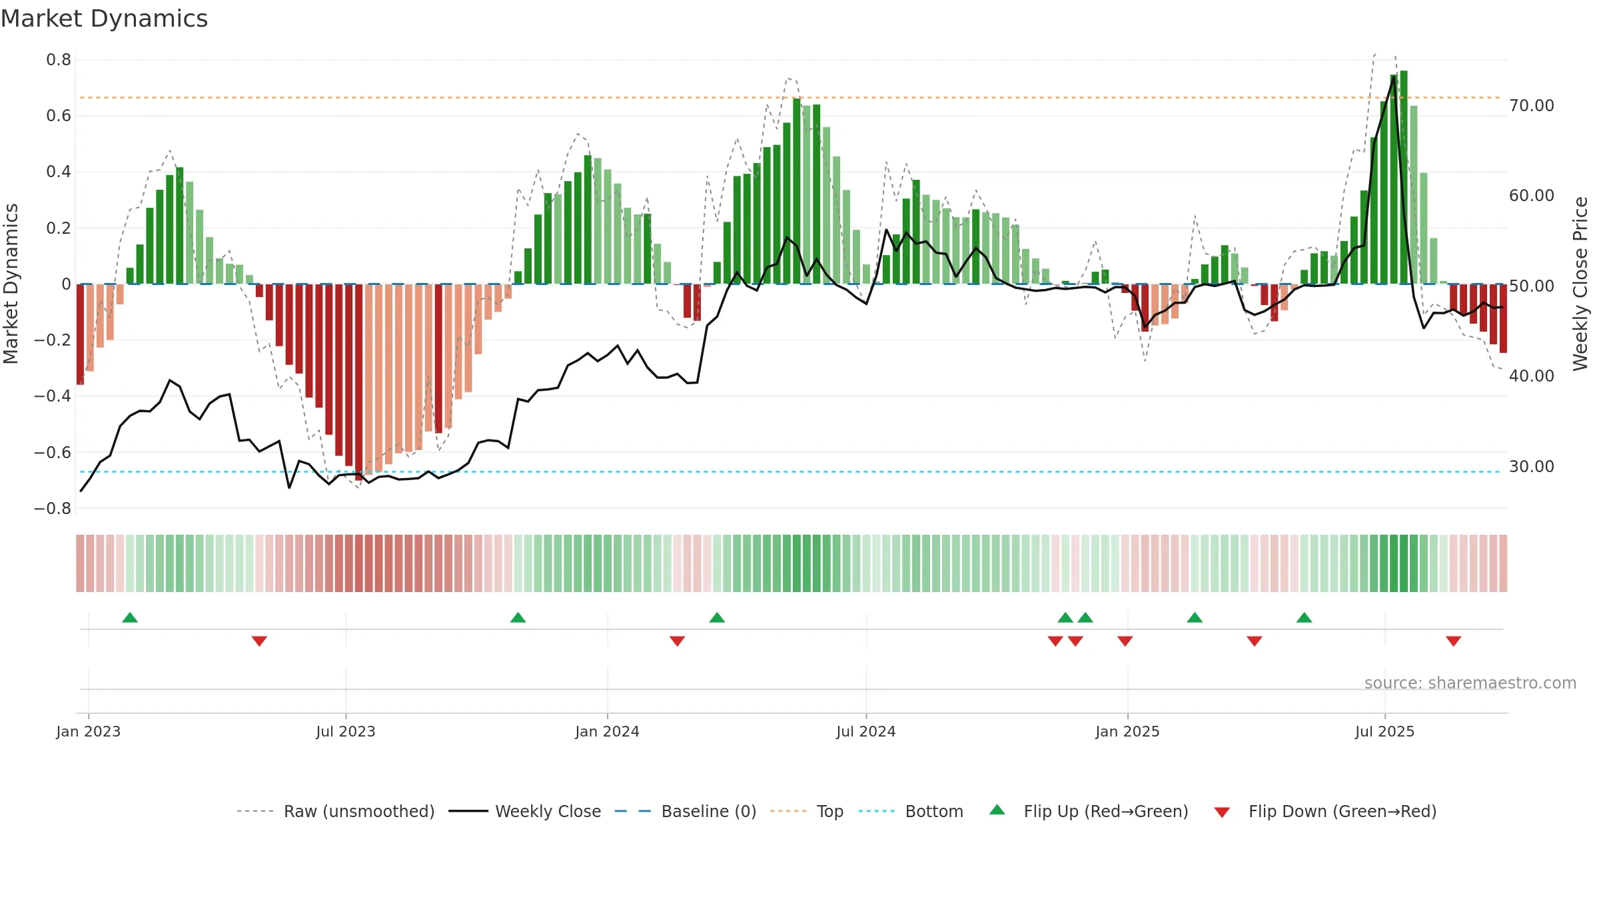The width and height of the screenshot is (1599, 899).
Task: Click the 70.00 price tick on right axis
Action: point(1532,106)
